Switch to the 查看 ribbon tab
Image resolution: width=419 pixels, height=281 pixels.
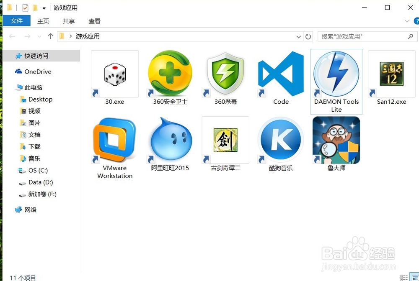(94, 21)
